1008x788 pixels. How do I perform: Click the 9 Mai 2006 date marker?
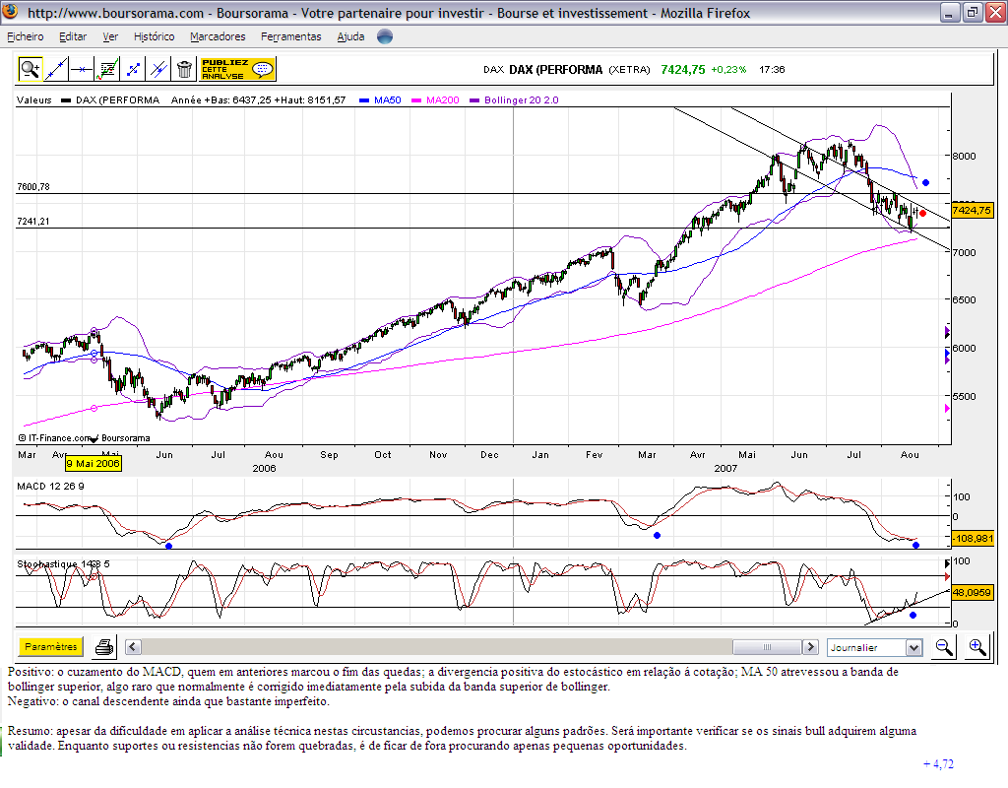coord(94,463)
